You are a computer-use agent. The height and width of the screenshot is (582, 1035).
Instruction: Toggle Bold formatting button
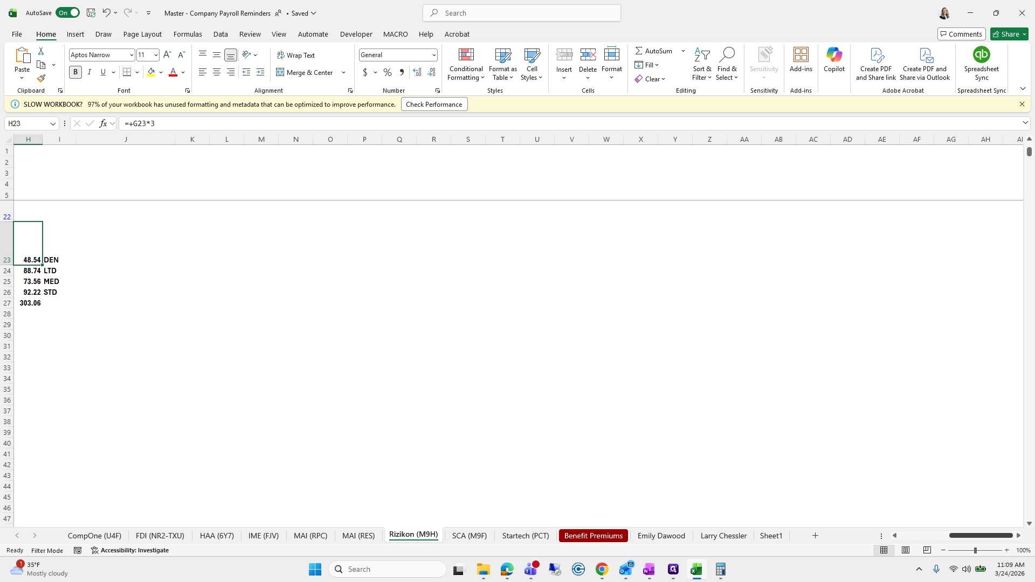tap(75, 72)
